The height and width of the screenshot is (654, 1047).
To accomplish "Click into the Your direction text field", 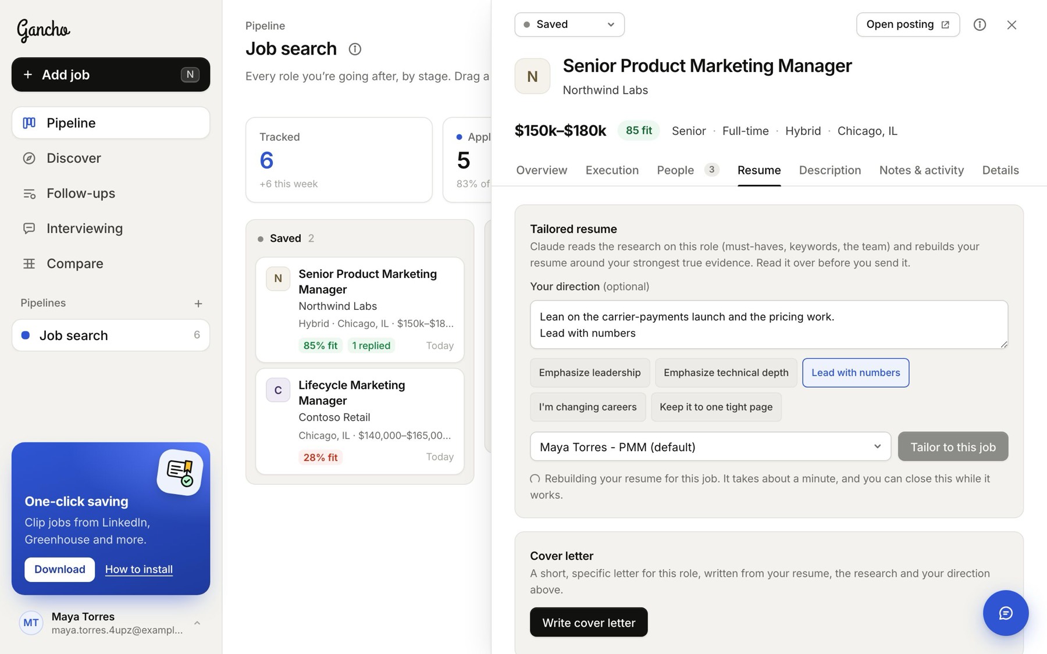I will pyautogui.click(x=769, y=324).
